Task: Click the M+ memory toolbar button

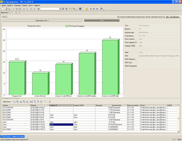Action: pos(94,9)
